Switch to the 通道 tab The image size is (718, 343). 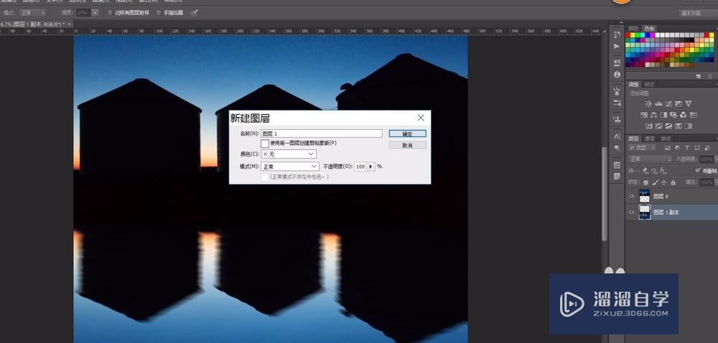pos(649,138)
